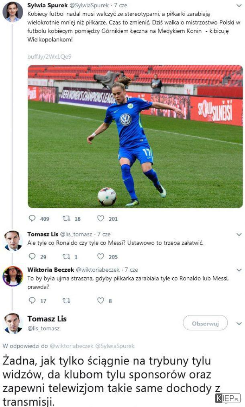
Task: Open @wiktoriabeczek mention in the reply header
Action: tap(71, 346)
